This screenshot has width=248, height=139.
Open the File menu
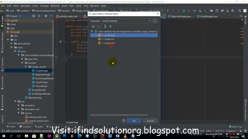(x=3, y=6)
